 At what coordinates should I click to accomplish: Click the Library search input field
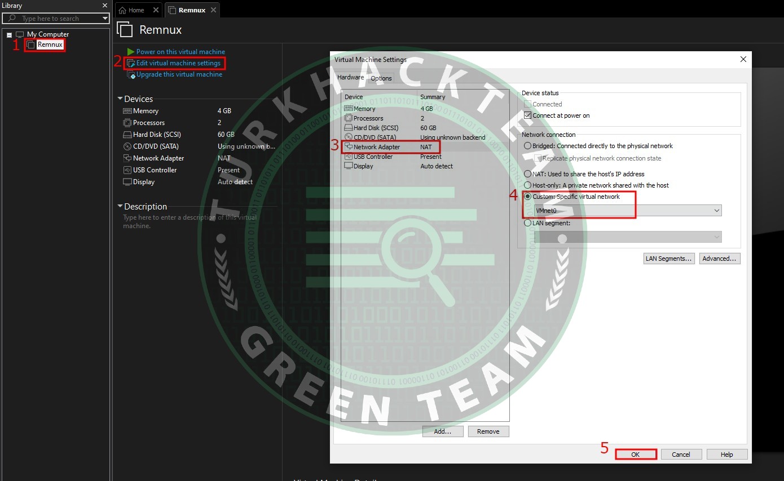point(56,19)
